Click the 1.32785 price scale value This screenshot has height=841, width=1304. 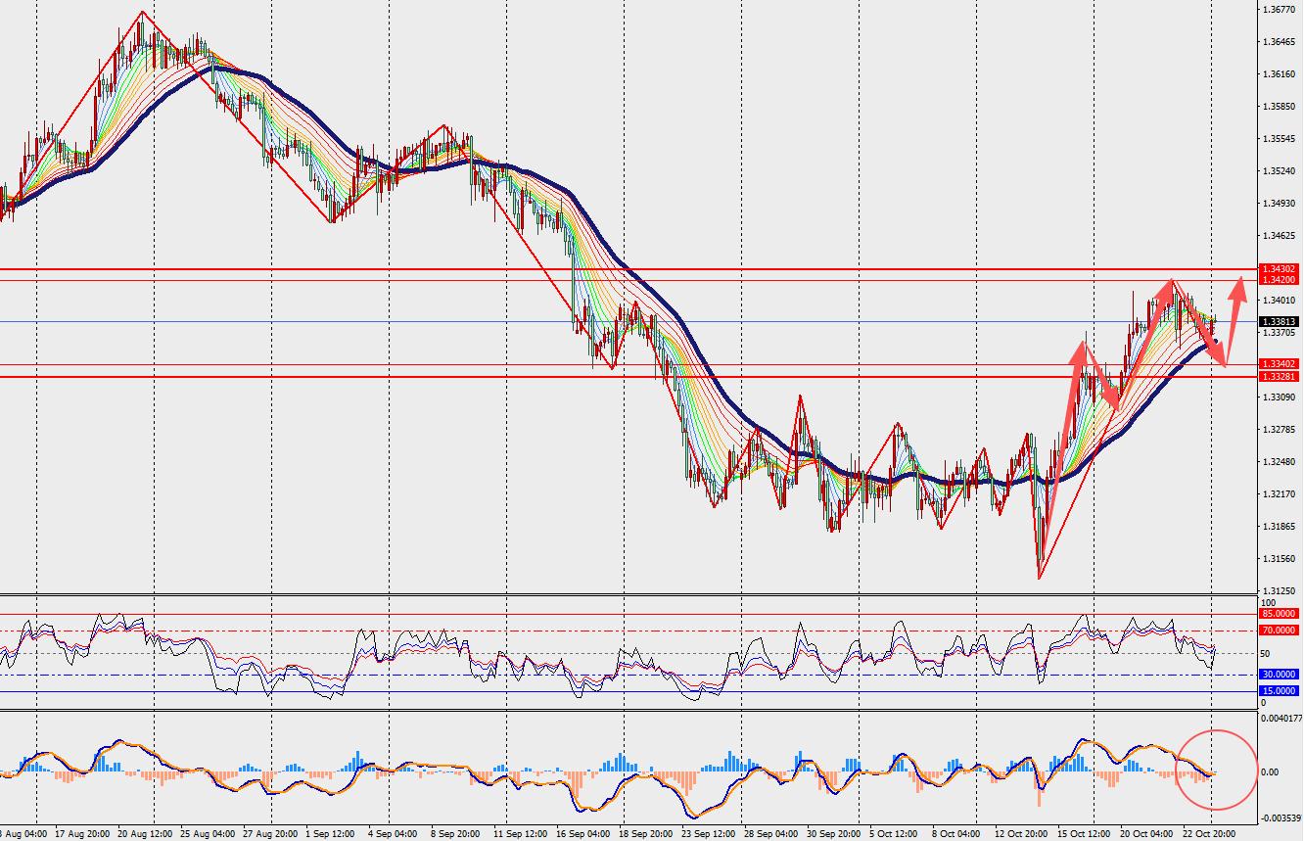pos(1280,430)
